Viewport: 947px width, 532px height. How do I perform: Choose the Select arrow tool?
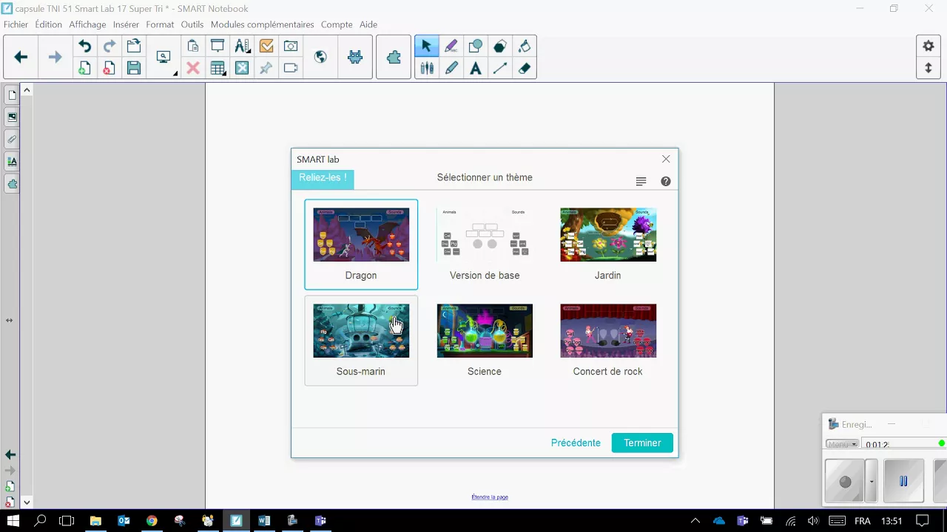click(426, 46)
